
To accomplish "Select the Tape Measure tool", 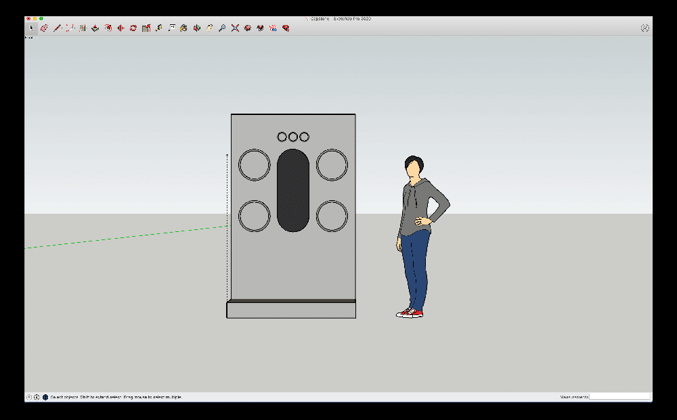I will (x=159, y=28).
